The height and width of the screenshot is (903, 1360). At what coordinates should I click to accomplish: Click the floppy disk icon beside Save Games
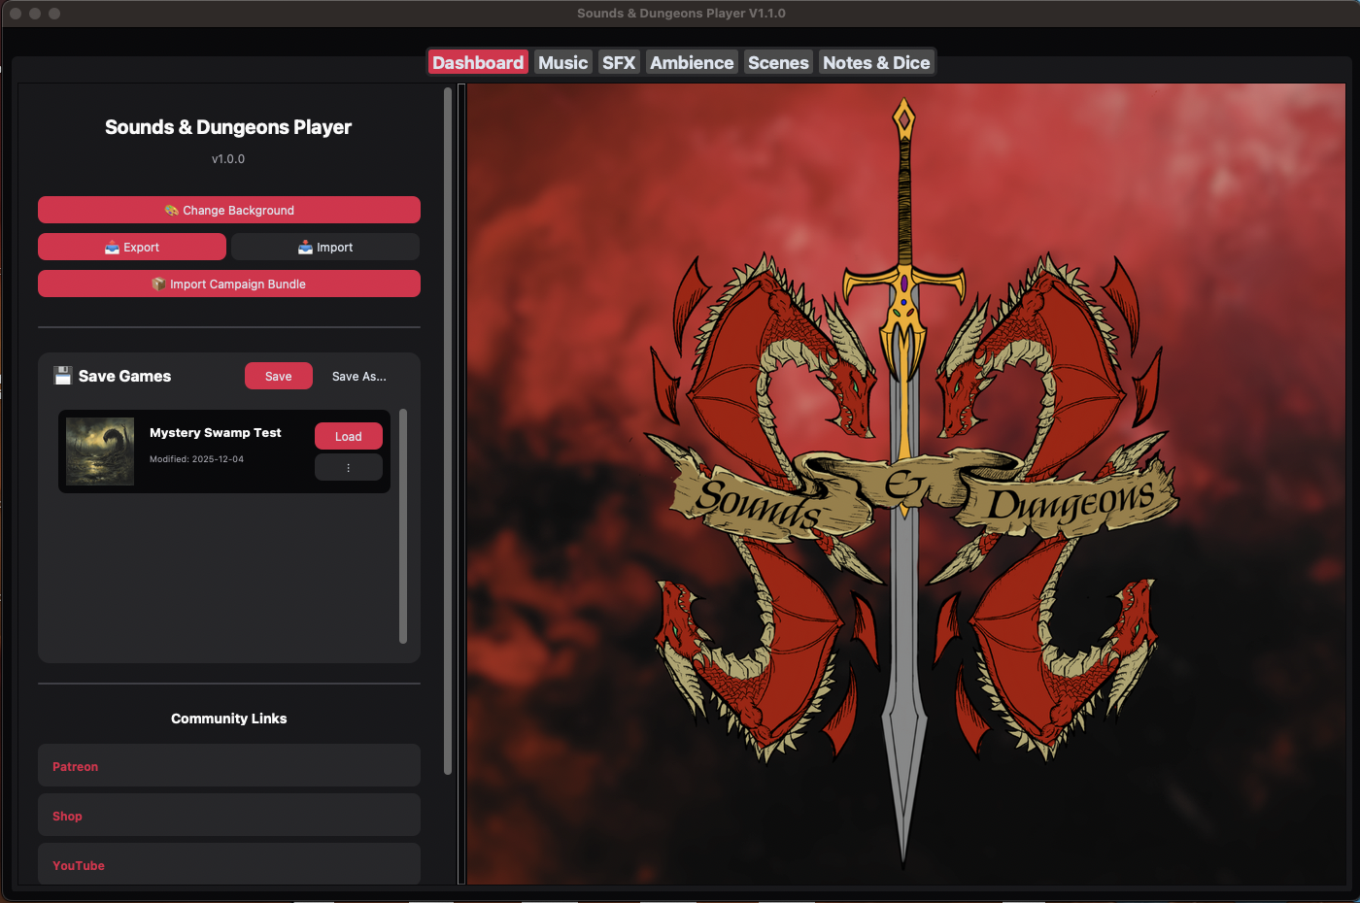pyautogui.click(x=63, y=376)
